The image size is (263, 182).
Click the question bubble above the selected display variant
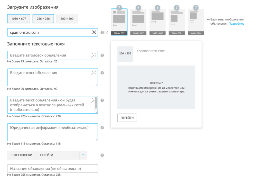click(119, 7)
